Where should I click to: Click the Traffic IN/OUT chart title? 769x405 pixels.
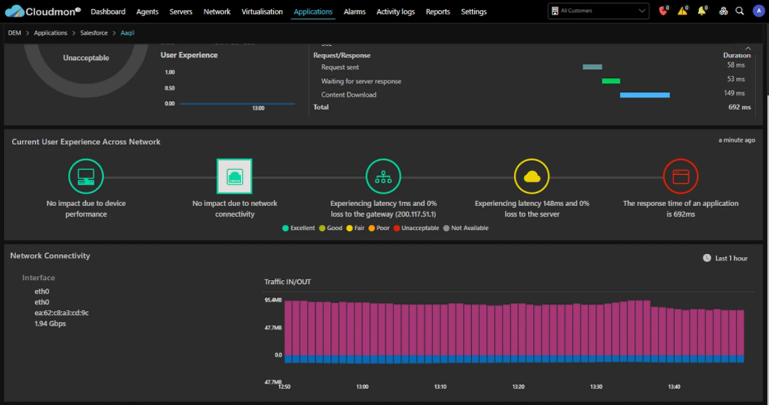(x=287, y=282)
